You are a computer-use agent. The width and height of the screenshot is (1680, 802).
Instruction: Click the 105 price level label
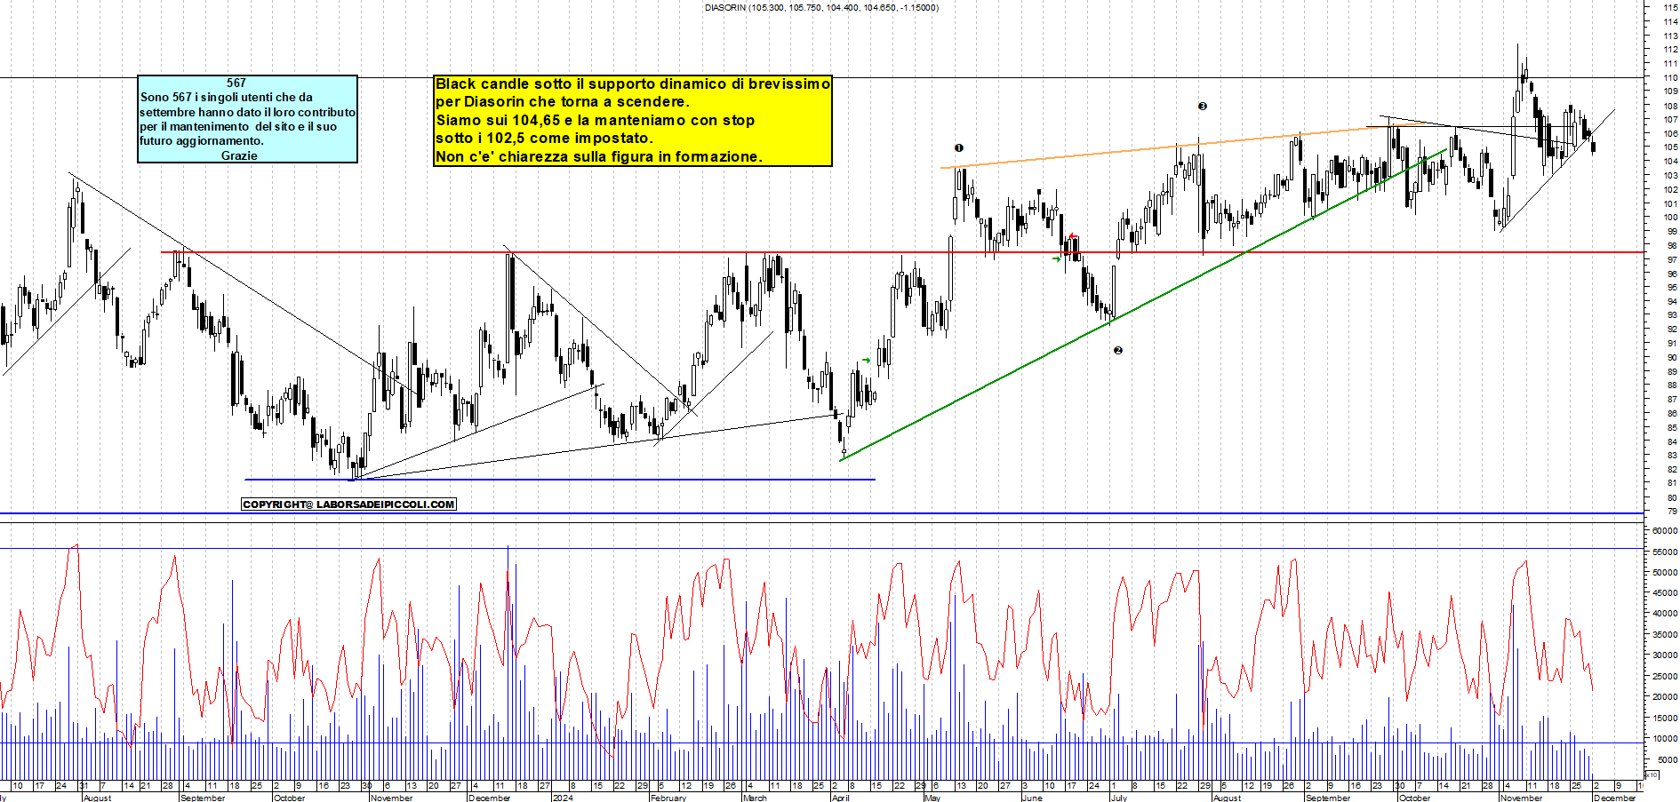coord(1670,147)
